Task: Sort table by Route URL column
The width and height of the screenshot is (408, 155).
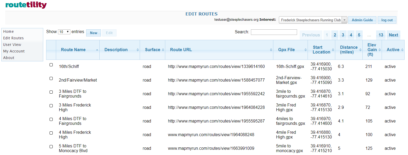Action: (219, 50)
